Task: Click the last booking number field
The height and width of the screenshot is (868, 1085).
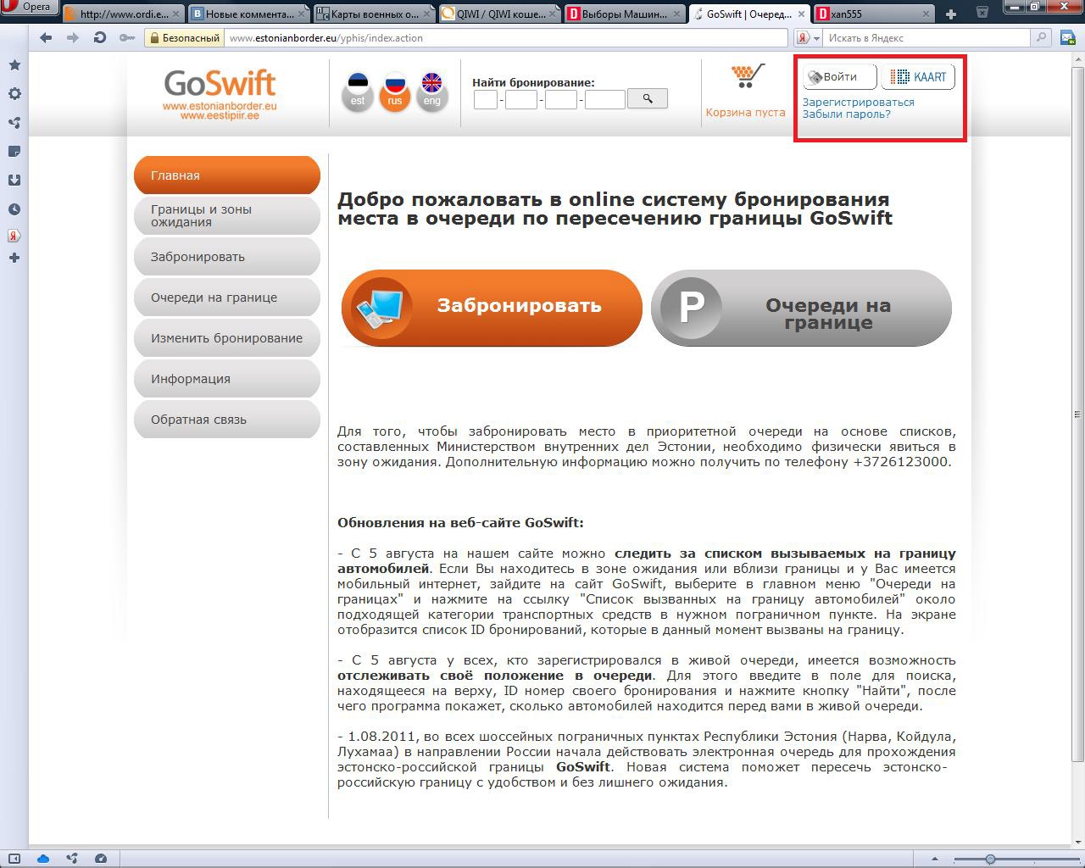Action: pyautogui.click(x=605, y=100)
